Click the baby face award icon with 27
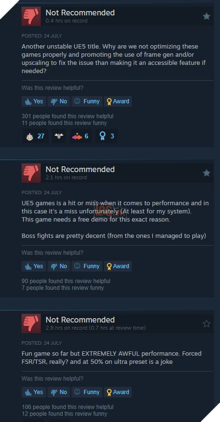The image size is (220, 422). pos(35,136)
